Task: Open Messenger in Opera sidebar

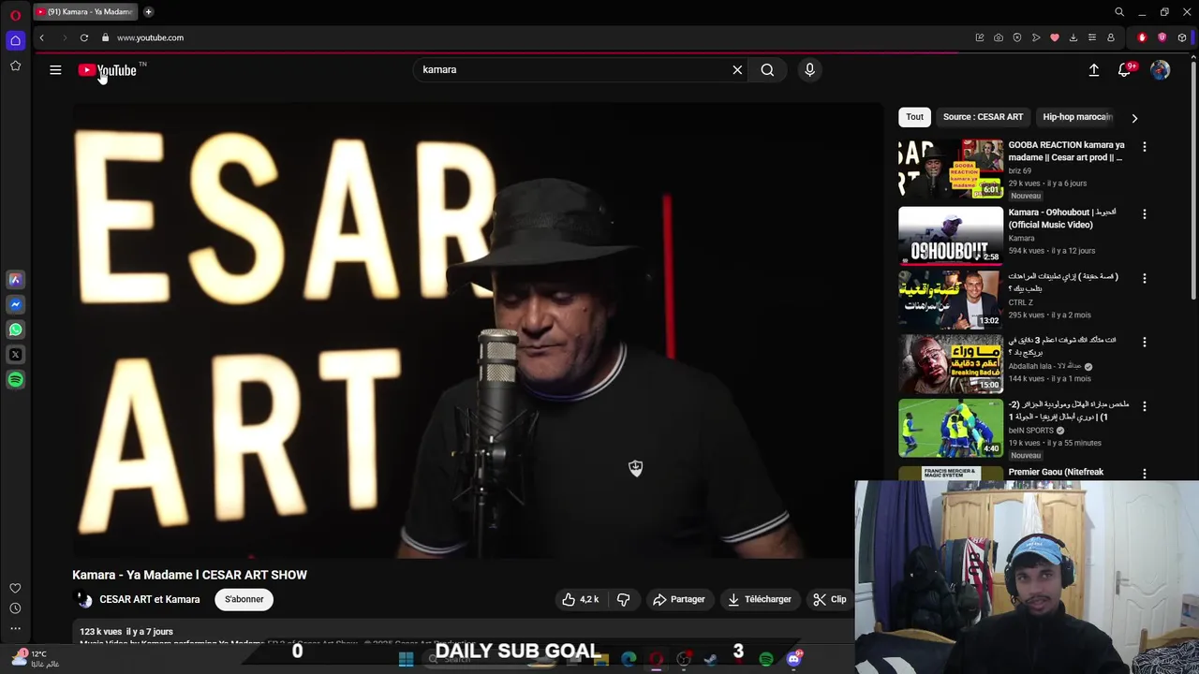Action: (x=15, y=304)
